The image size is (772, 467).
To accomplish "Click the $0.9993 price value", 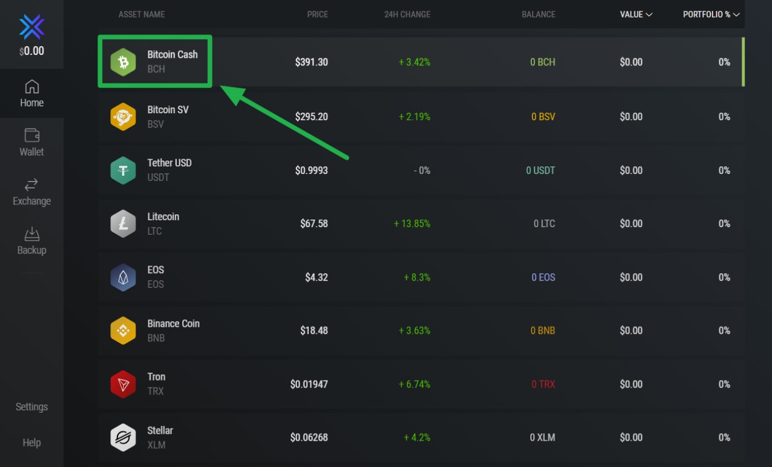I will 311,170.
